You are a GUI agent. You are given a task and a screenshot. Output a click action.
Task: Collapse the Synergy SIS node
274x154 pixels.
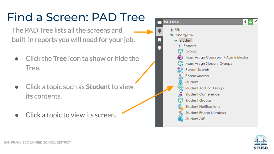(x=172, y=35)
